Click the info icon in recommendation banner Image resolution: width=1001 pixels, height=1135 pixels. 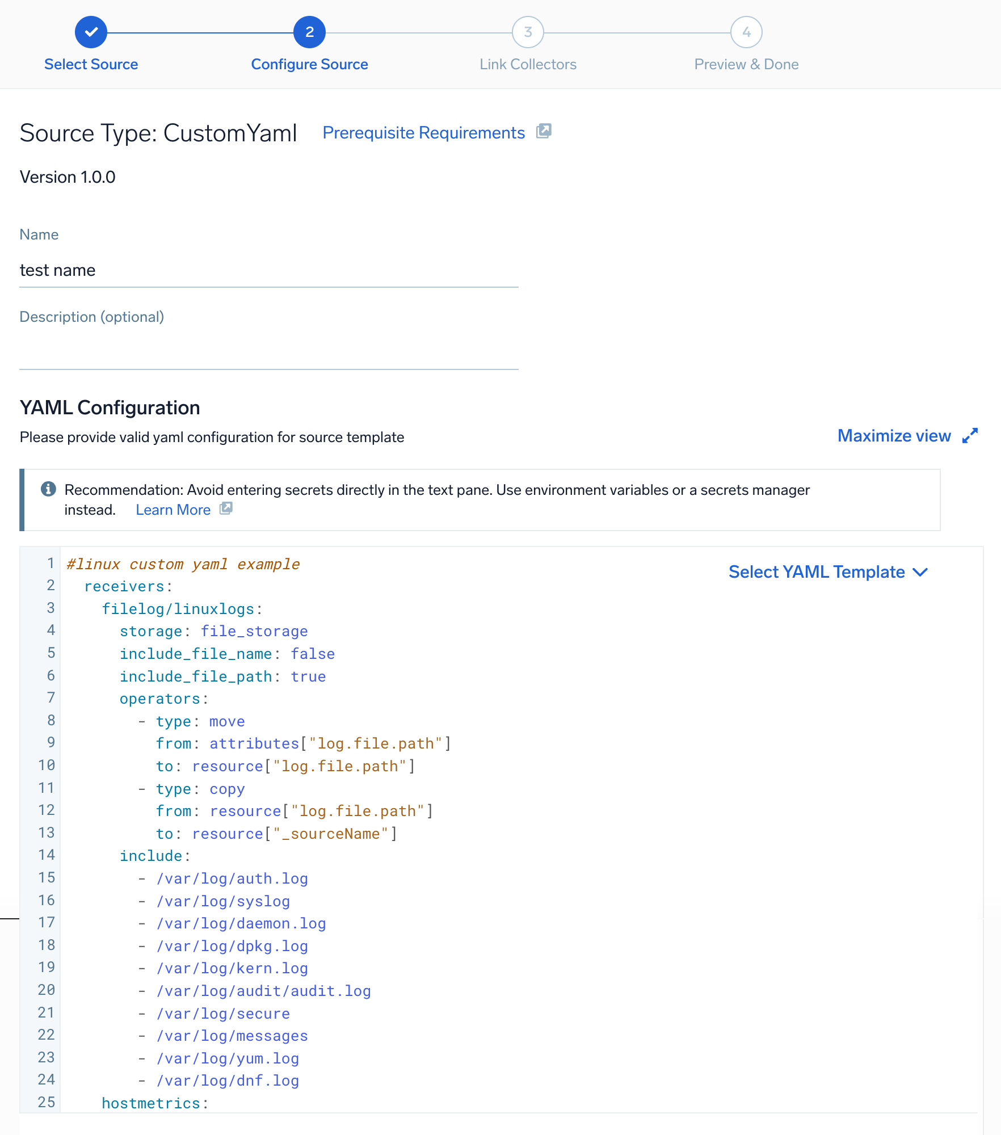coord(48,489)
